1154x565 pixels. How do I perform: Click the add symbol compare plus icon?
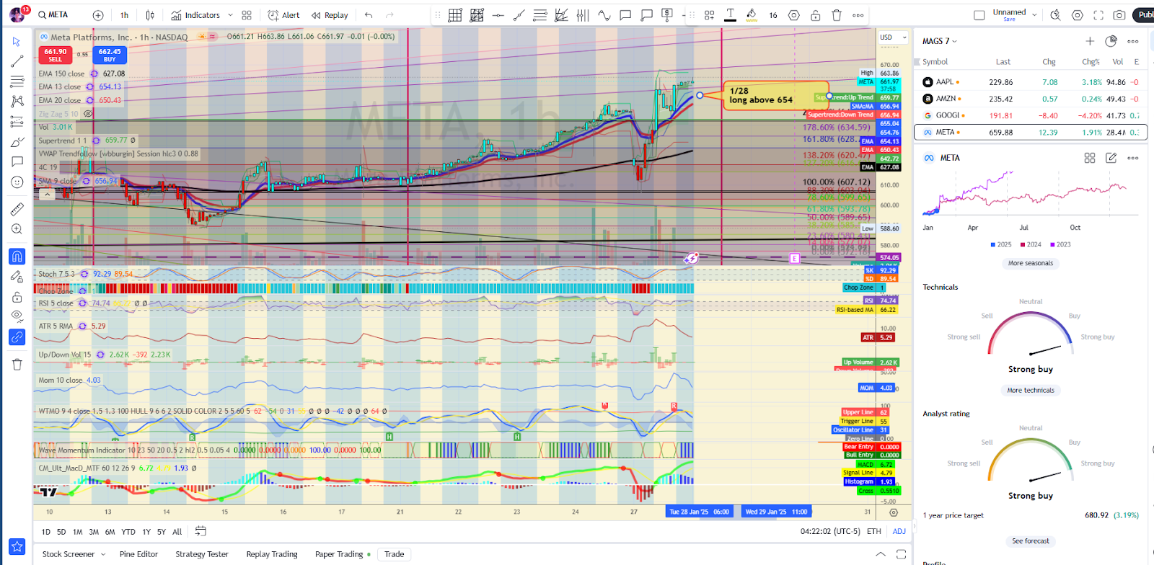[98, 15]
